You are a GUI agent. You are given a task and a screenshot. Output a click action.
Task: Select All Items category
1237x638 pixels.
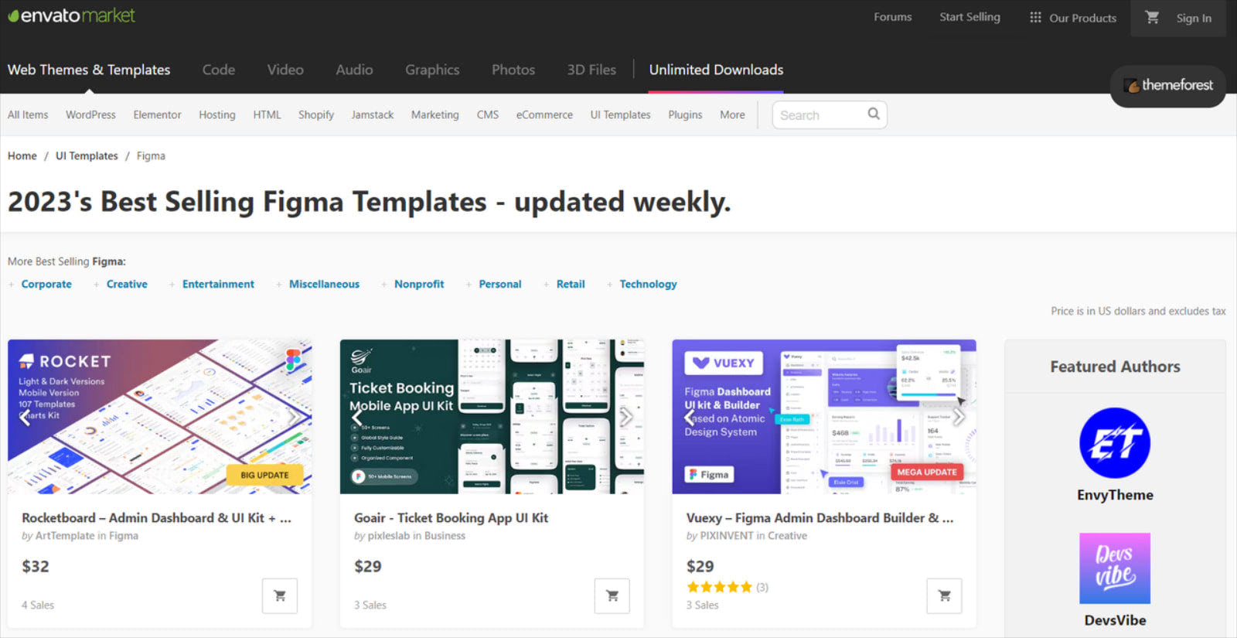tap(28, 114)
